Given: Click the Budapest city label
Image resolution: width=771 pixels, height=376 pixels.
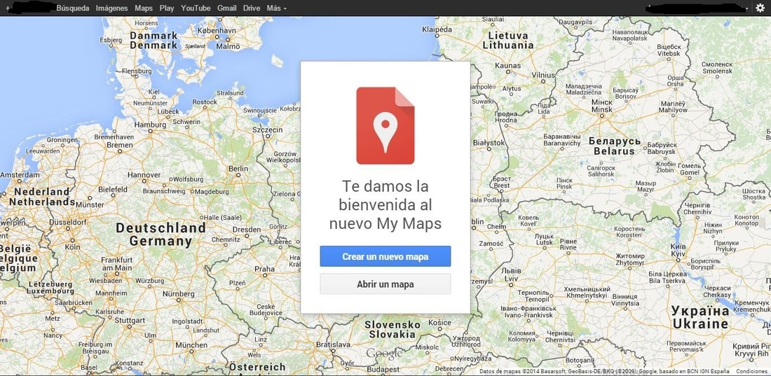Looking at the screenshot, I should (x=382, y=368).
